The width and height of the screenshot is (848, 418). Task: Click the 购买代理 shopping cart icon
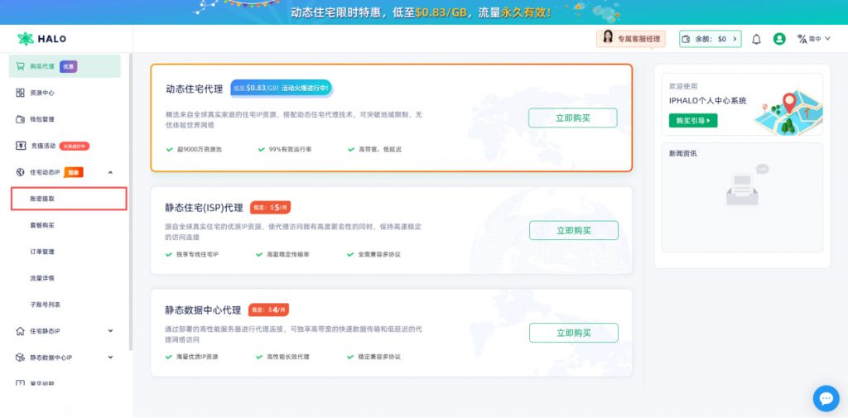point(21,66)
